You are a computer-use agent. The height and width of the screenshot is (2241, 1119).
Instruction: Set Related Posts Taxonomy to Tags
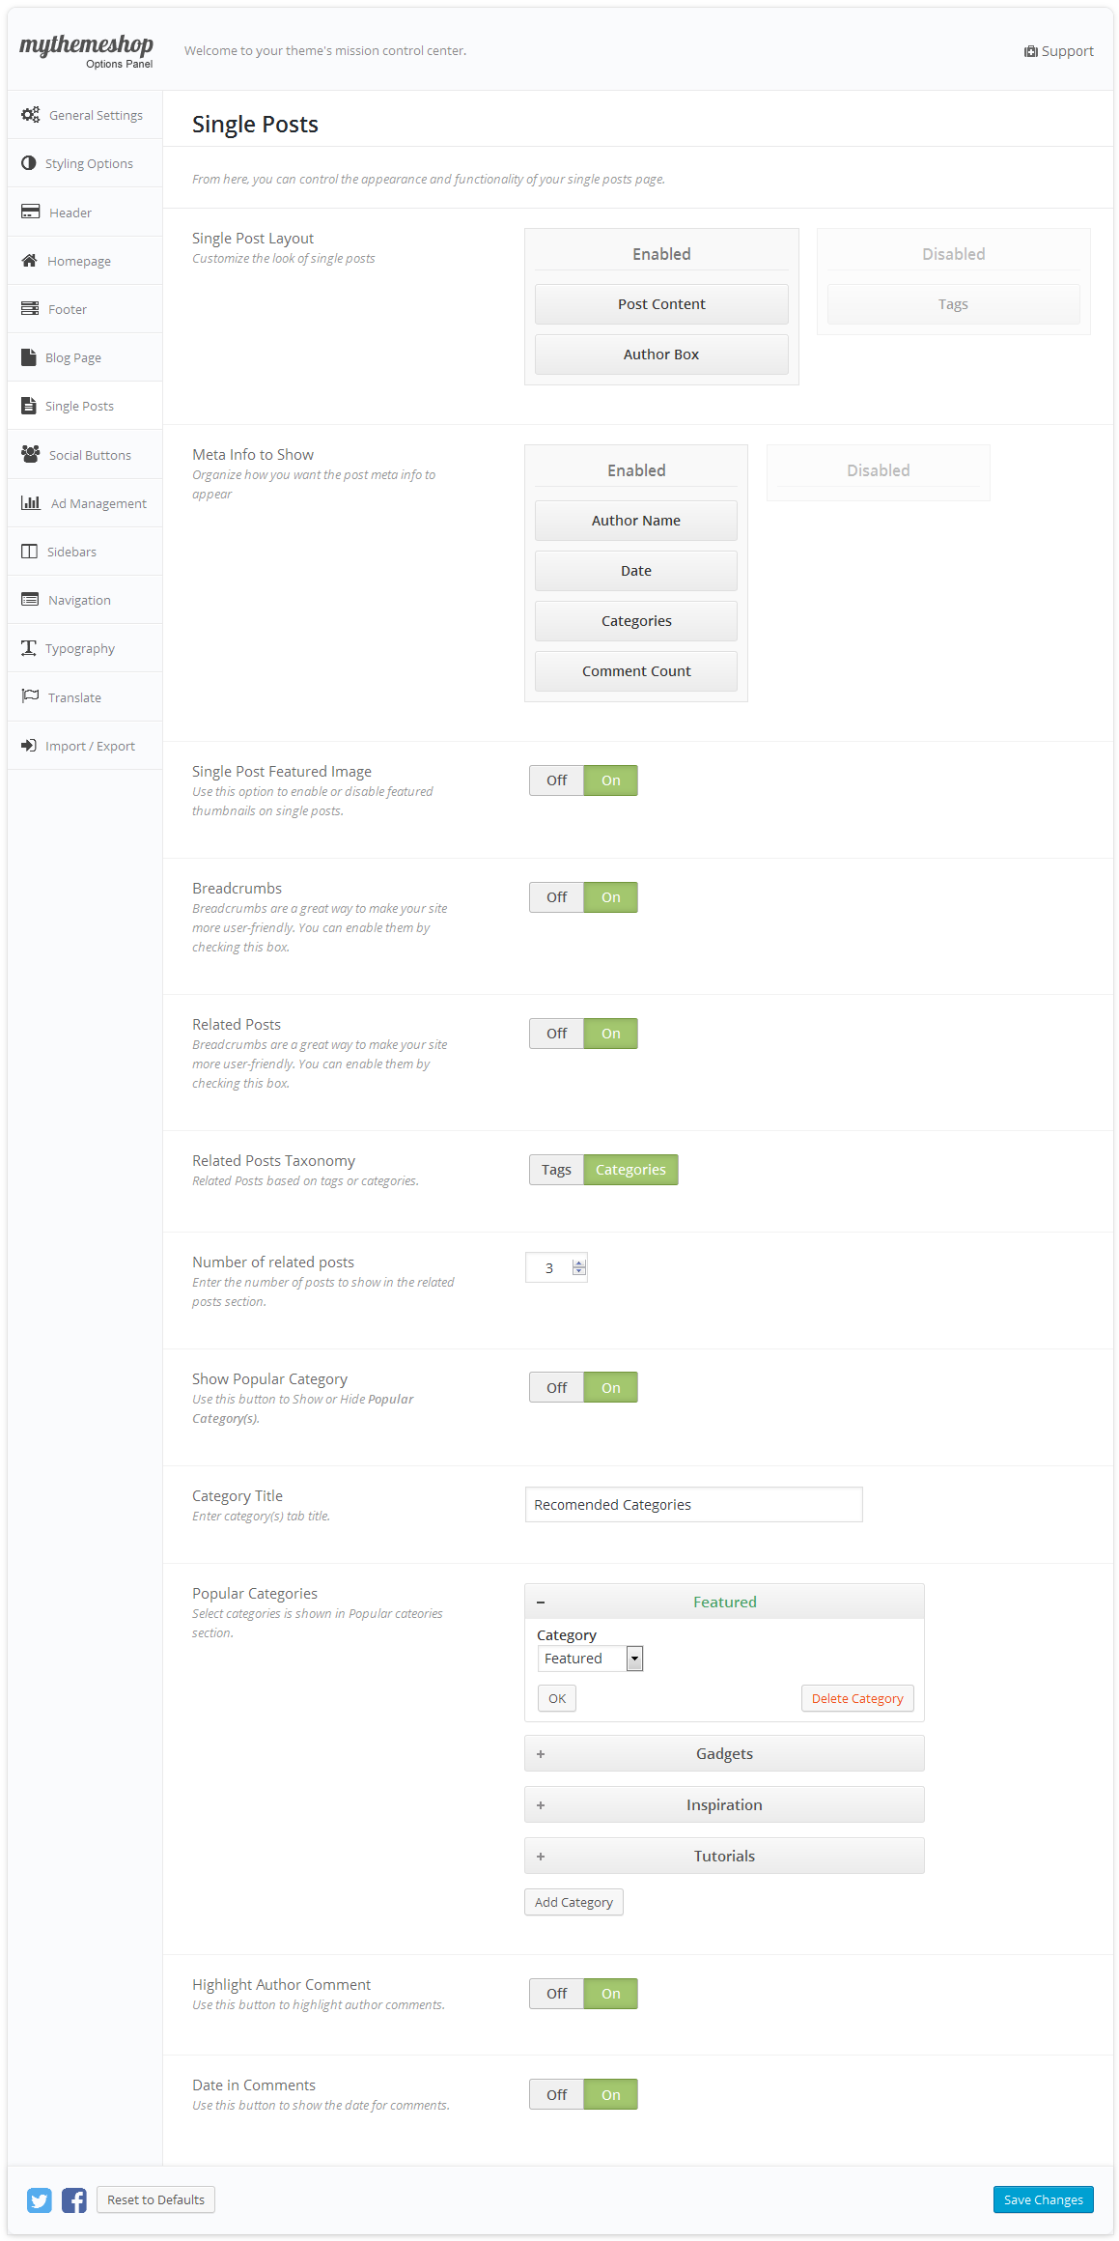pos(556,1170)
